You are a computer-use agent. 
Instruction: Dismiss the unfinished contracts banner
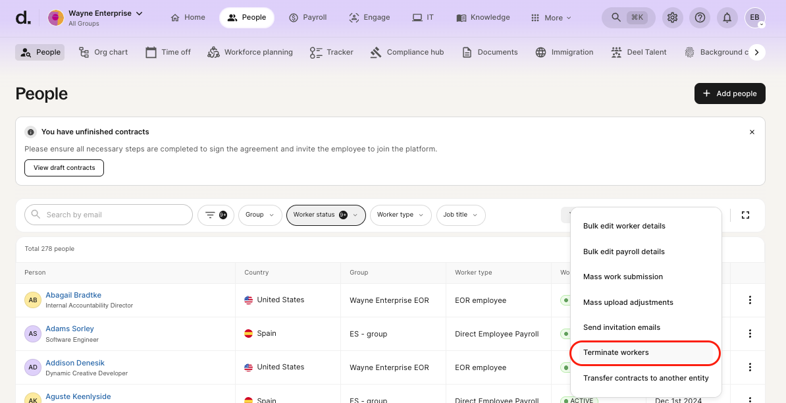click(752, 132)
